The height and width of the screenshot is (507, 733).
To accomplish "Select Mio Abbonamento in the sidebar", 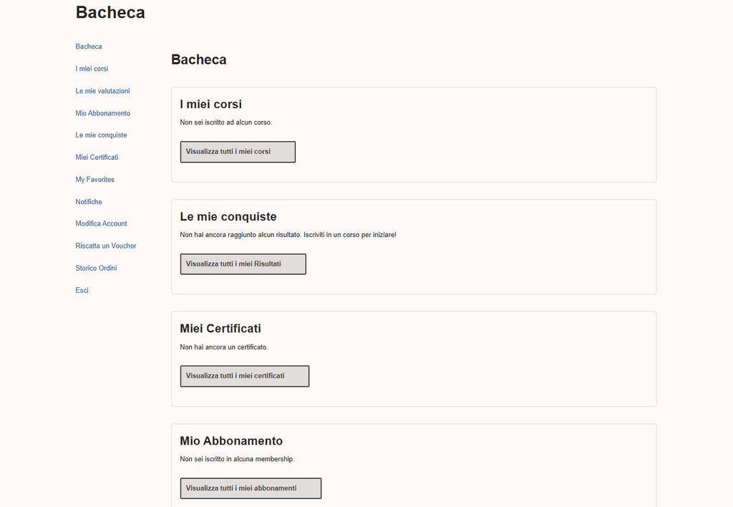I will [103, 113].
